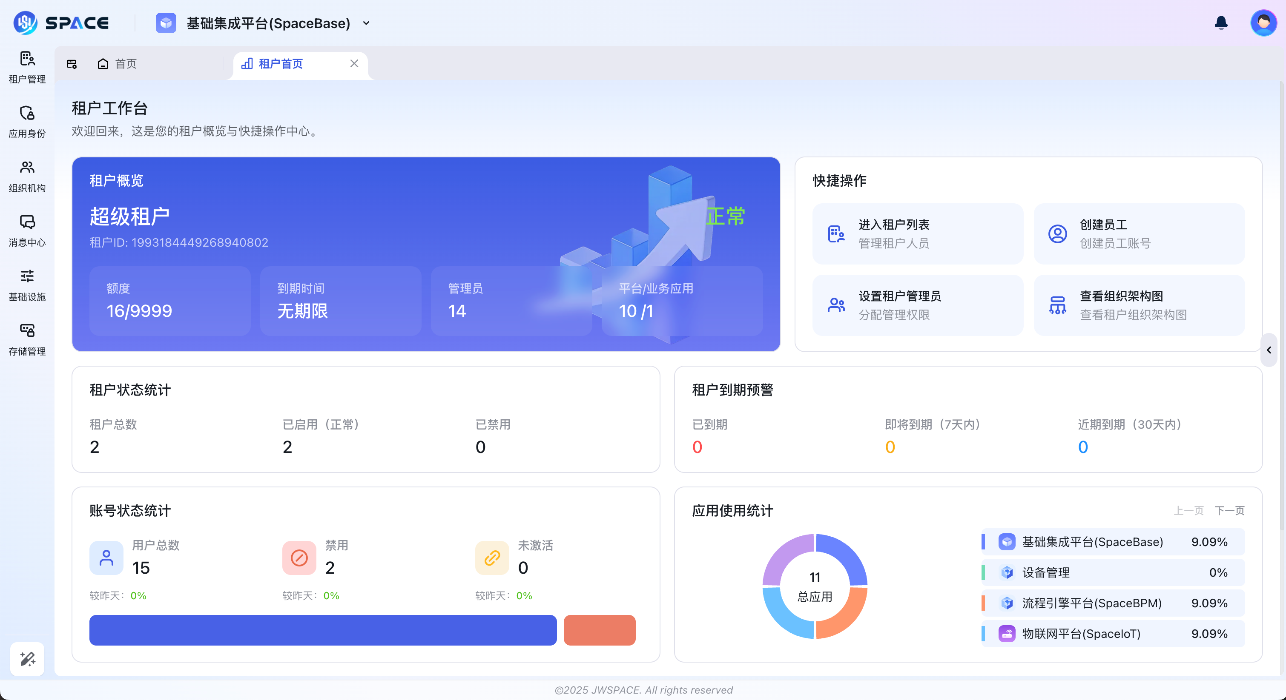Viewport: 1286px width, 700px height.
Task: Open the notification bell
Action: click(x=1221, y=23)
